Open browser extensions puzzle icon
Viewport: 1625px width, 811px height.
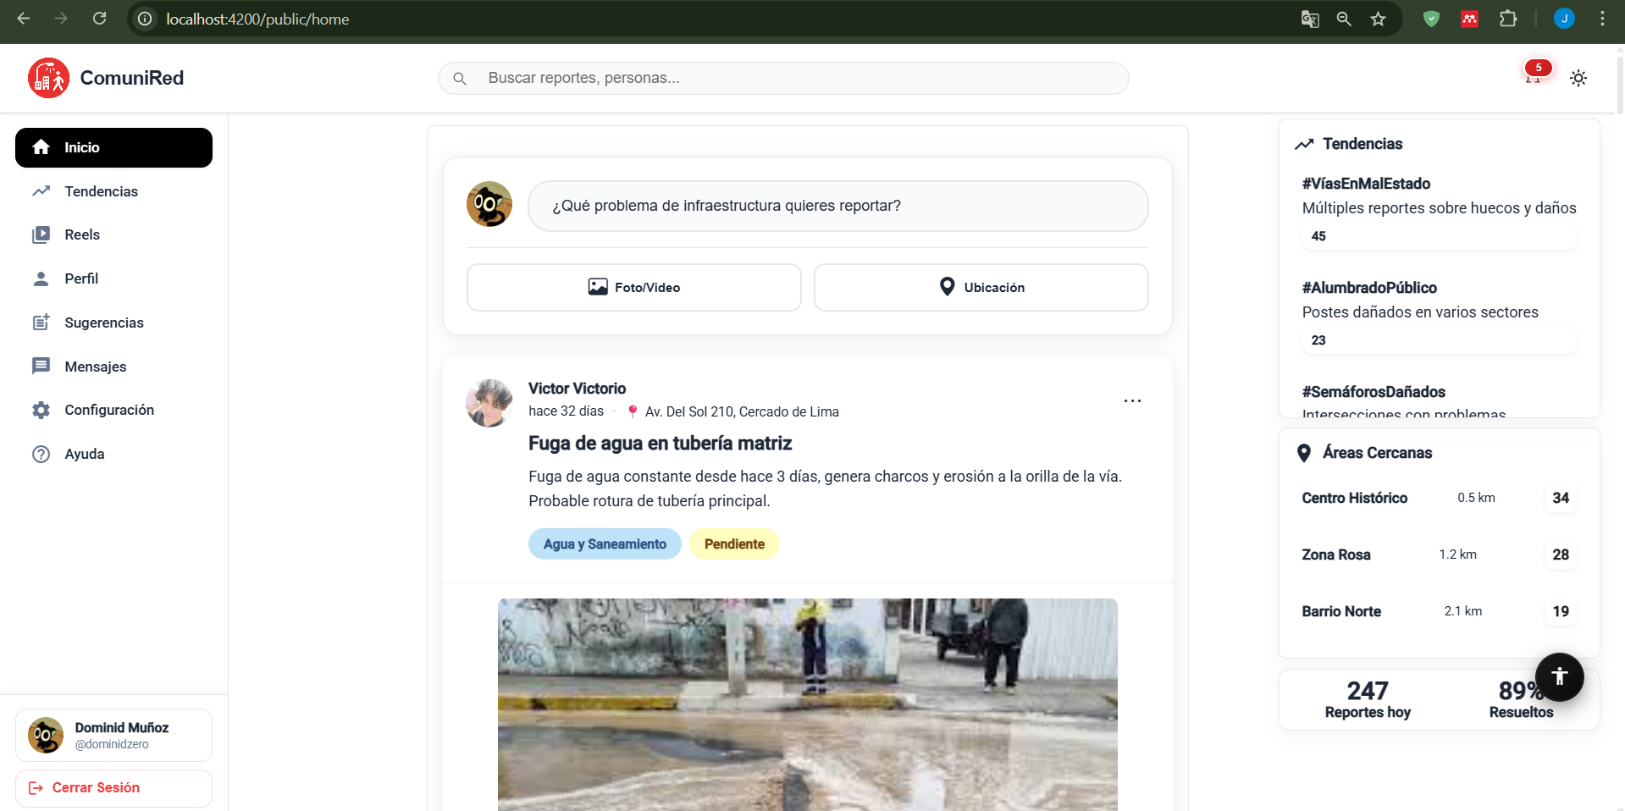click(1508, 19)
